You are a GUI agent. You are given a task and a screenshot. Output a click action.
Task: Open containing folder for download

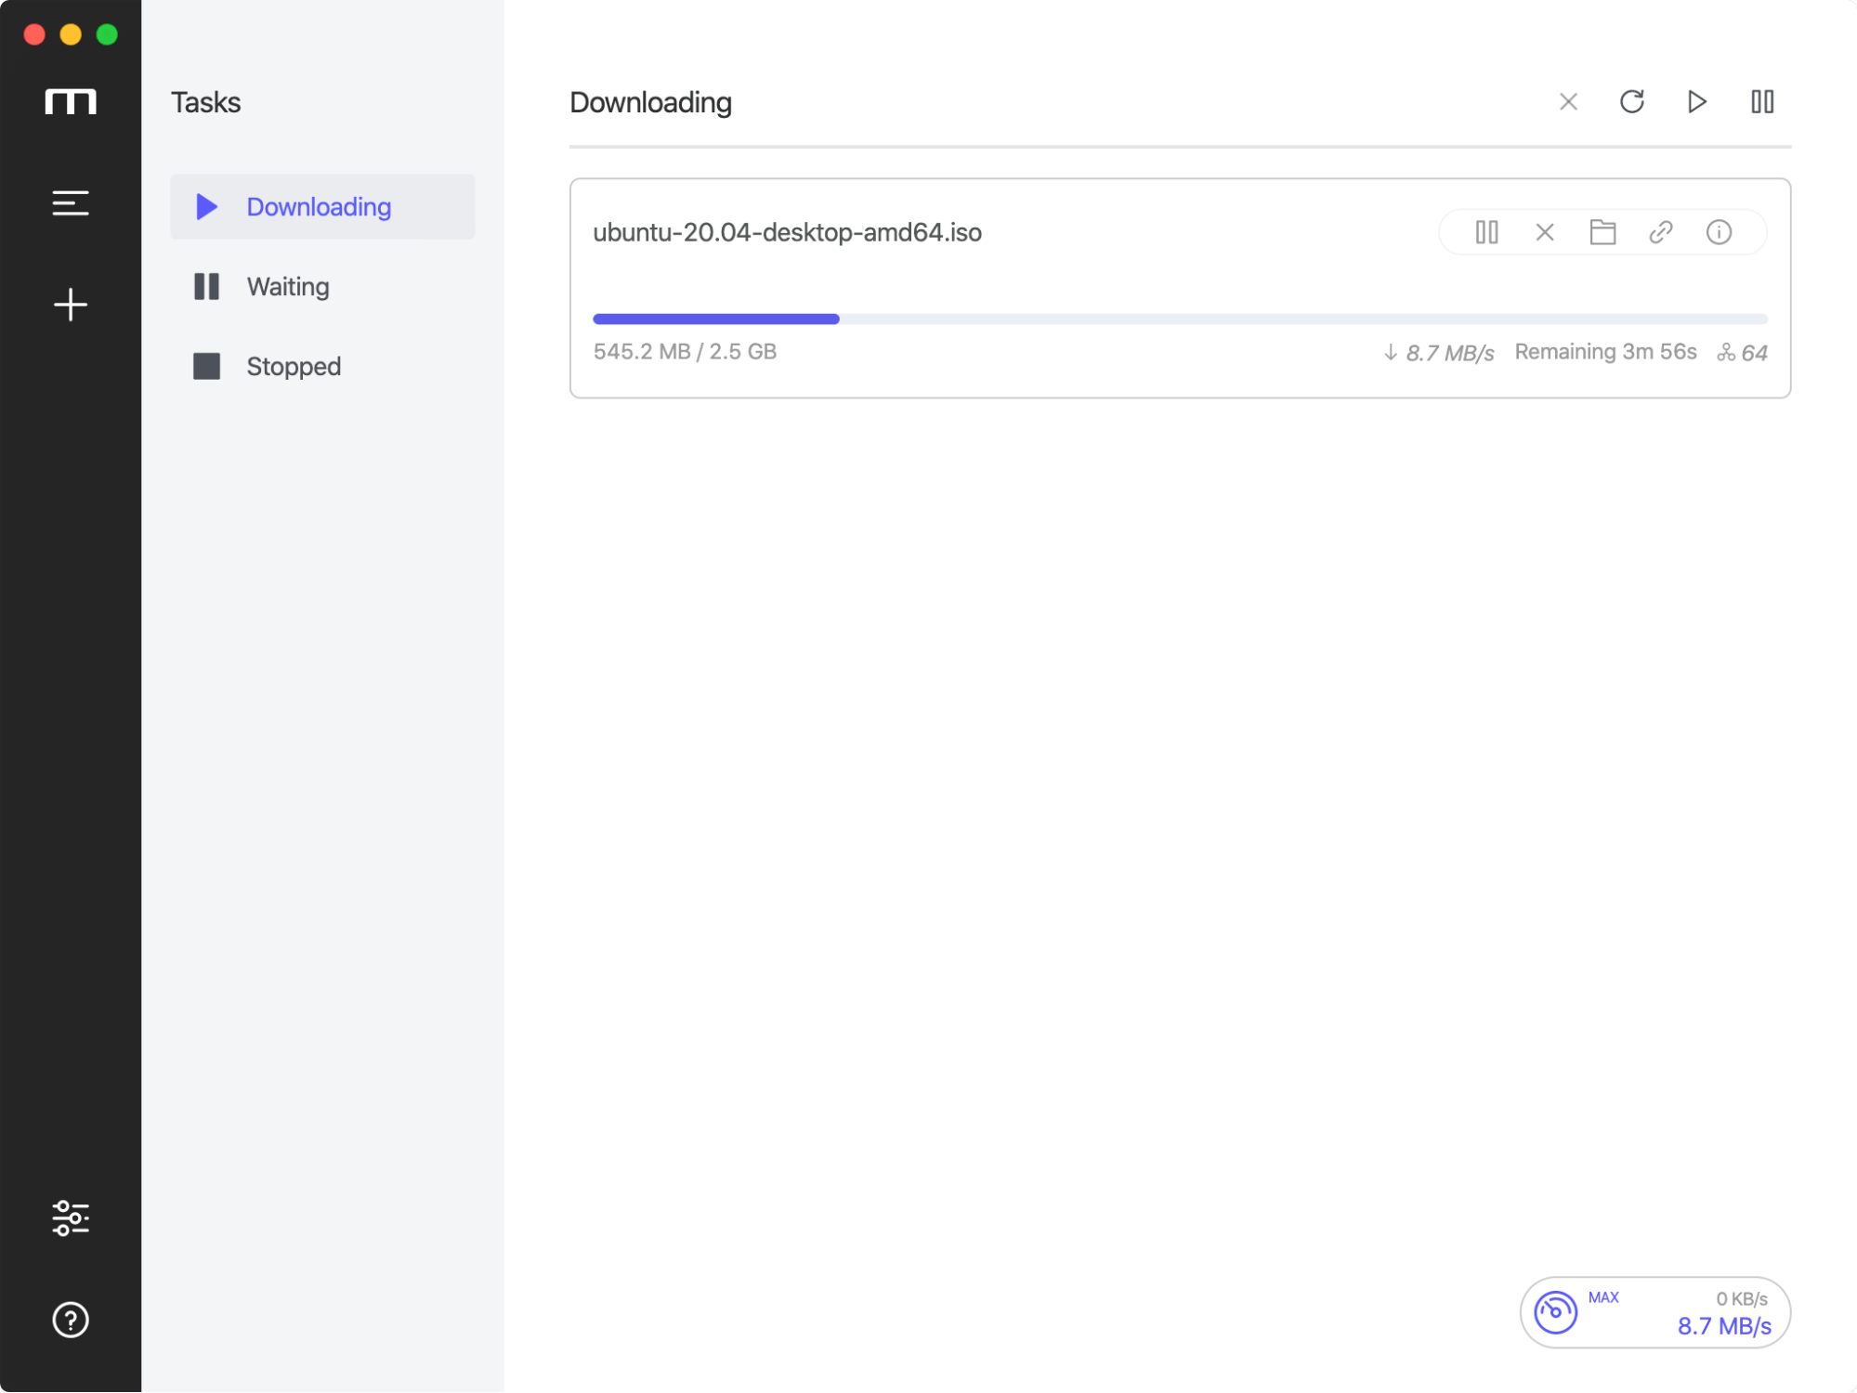point(1603,231)
